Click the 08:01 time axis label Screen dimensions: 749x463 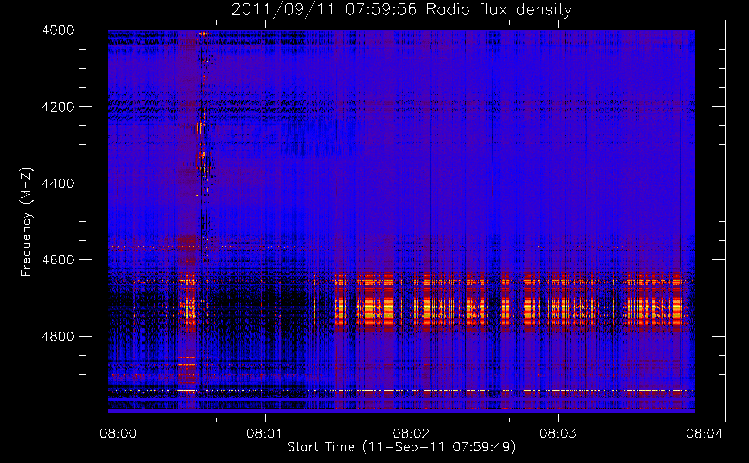[x=265, y=433]
